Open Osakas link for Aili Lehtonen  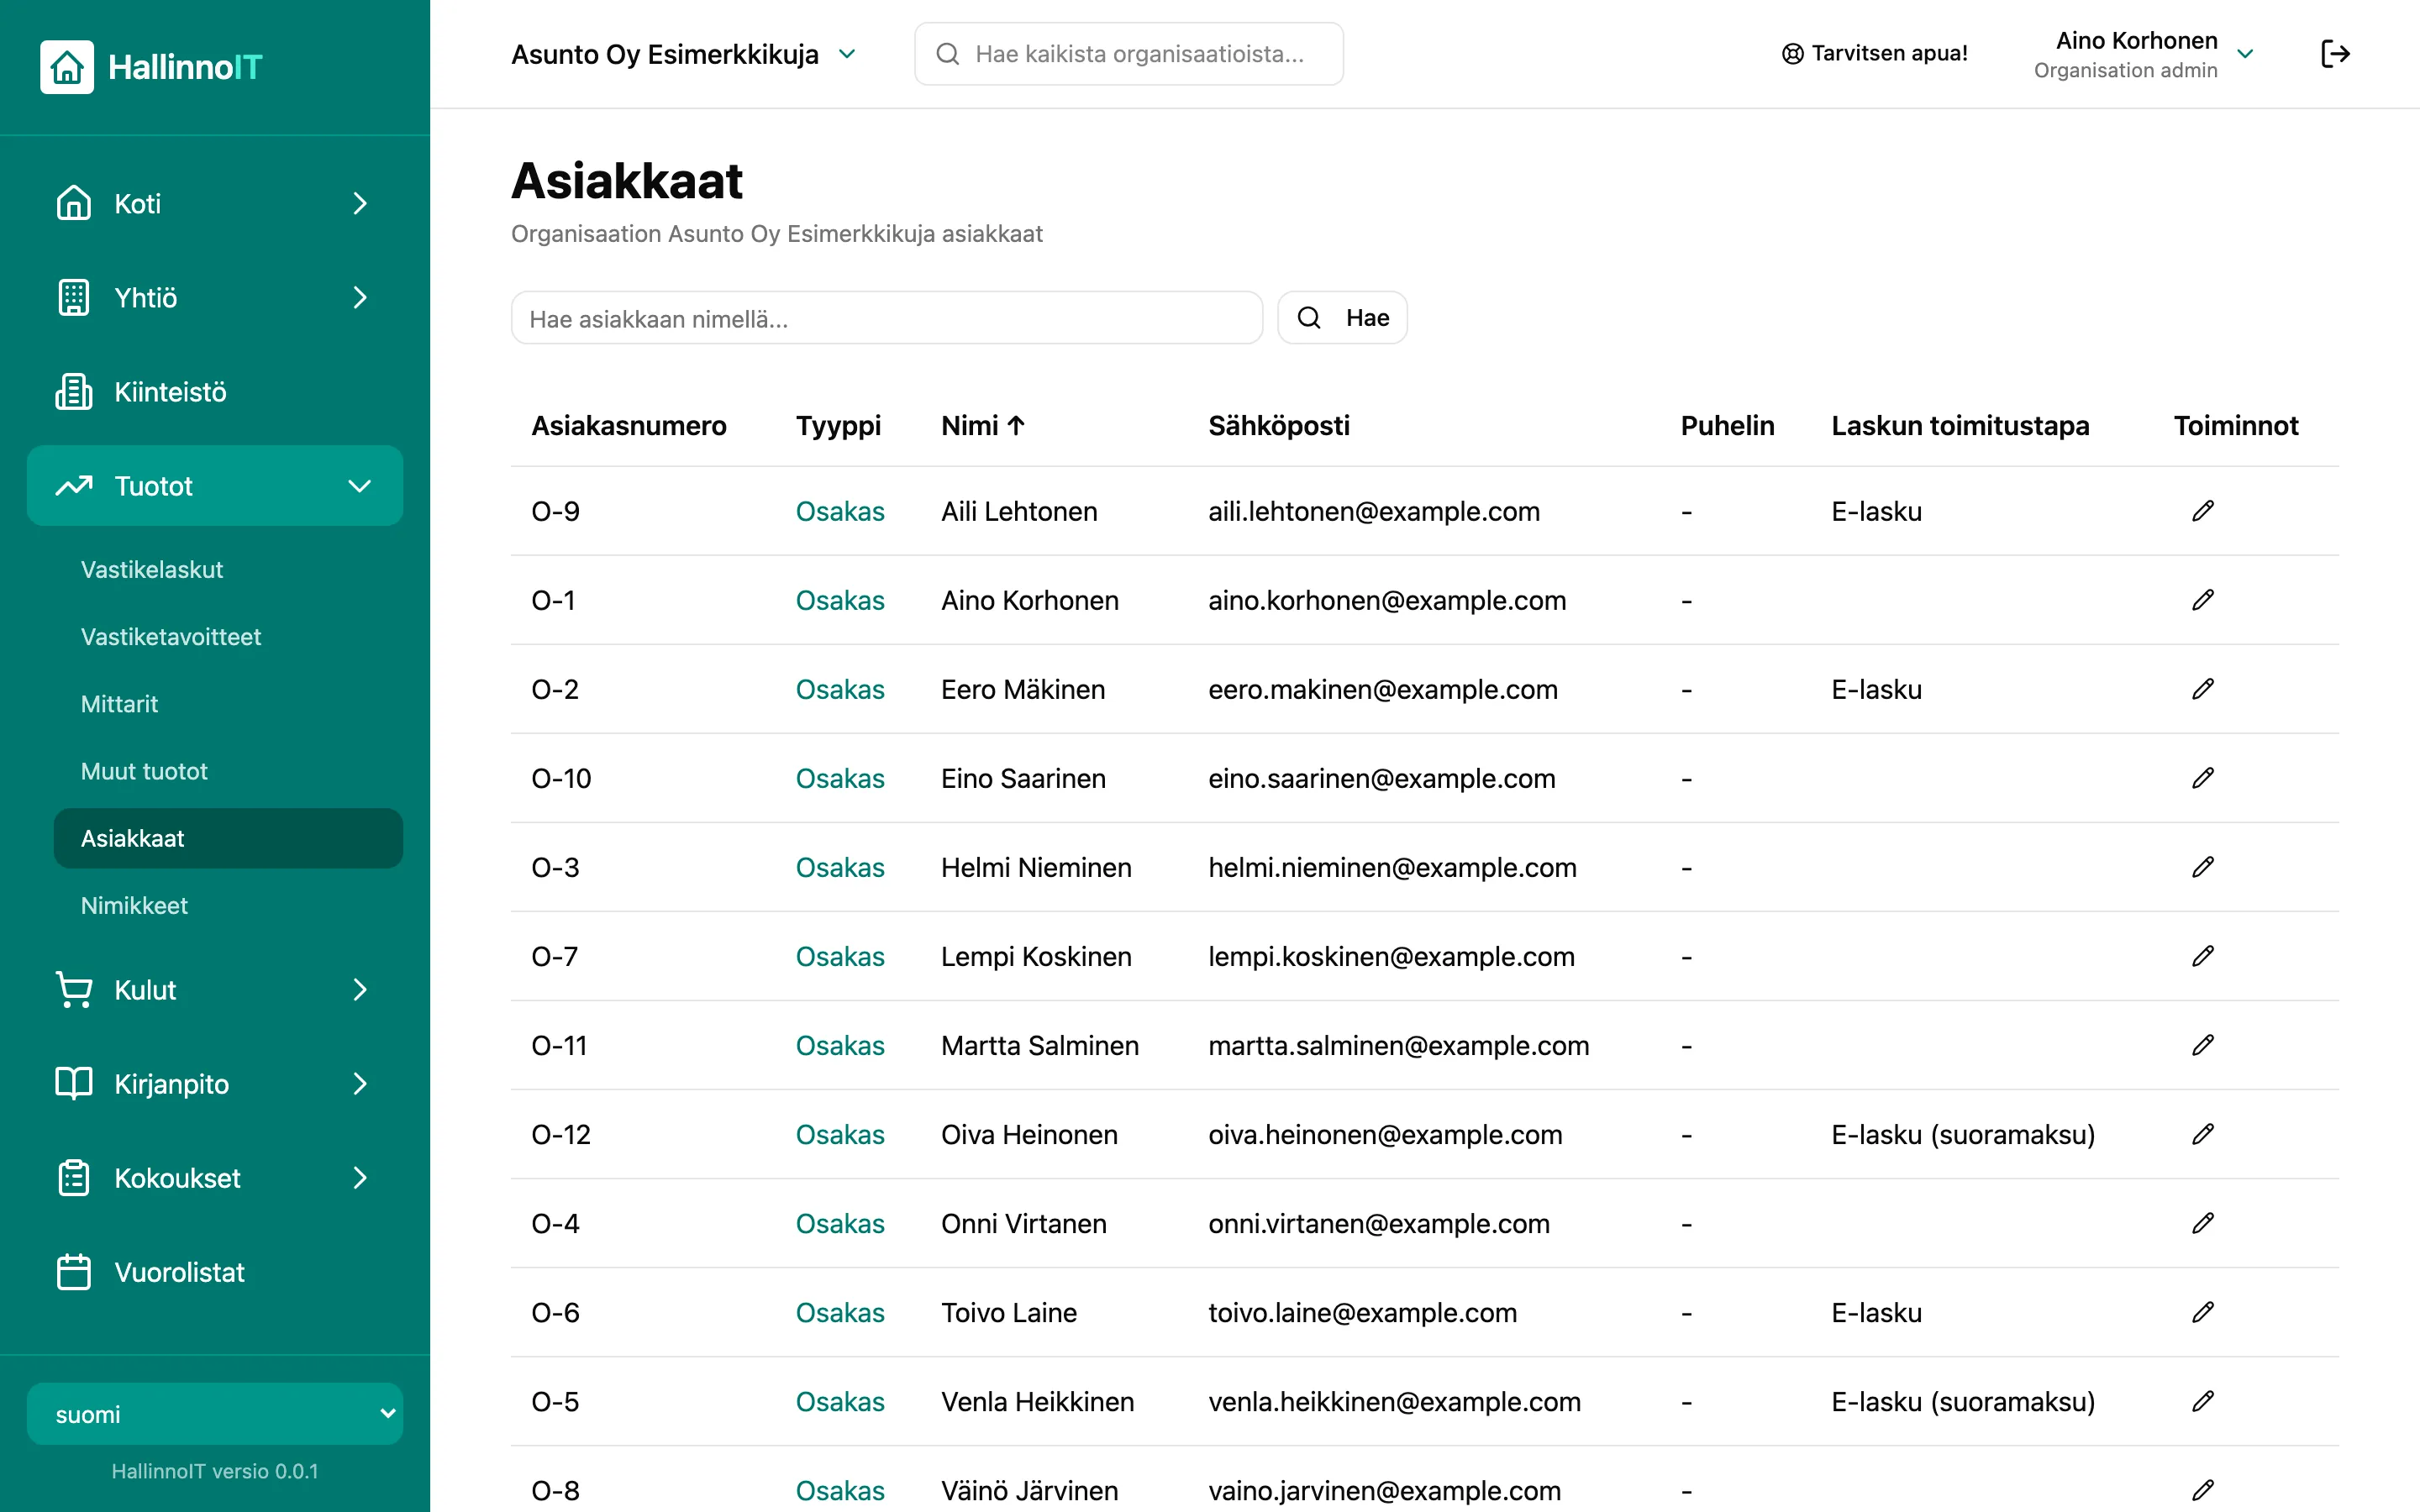click(840, 511)
